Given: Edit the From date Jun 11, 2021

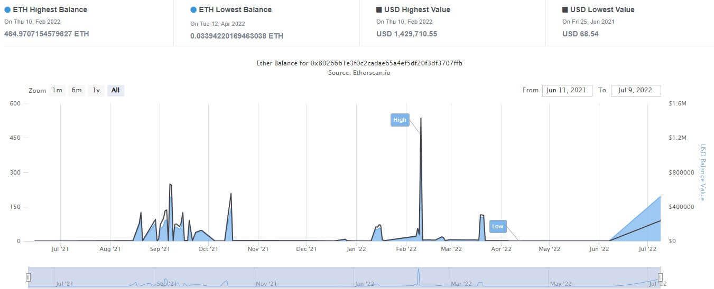Looking at the screenshot, I should (x=567, y=90).
